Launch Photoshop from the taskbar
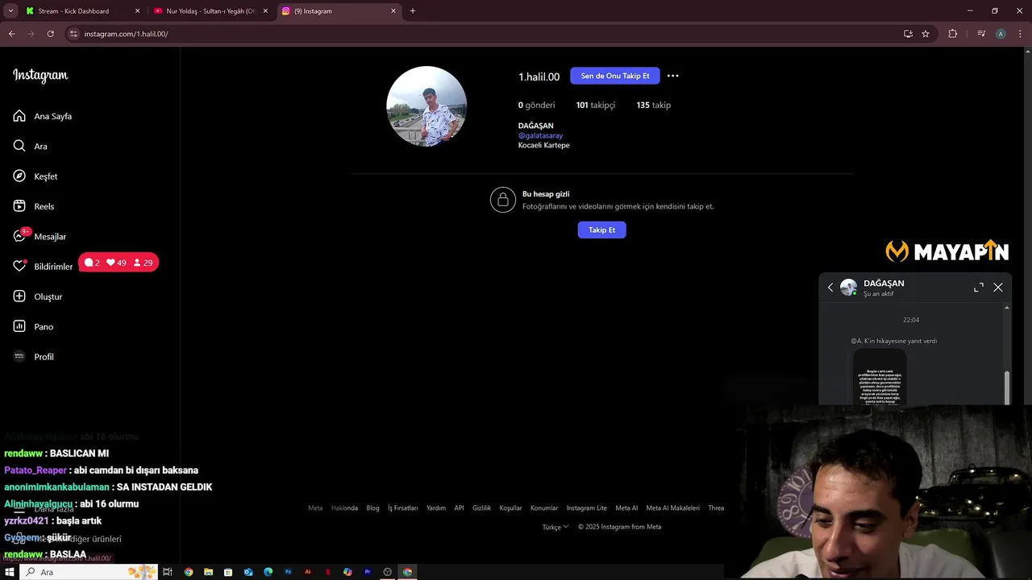 (x=288, y=572)
